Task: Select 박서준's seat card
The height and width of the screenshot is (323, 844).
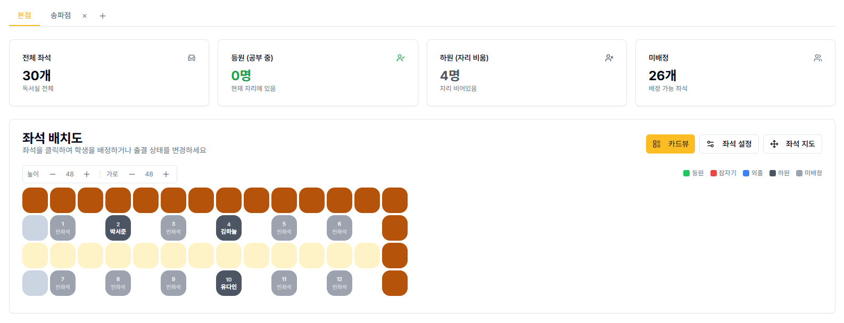Action: [x=118, y=227]
